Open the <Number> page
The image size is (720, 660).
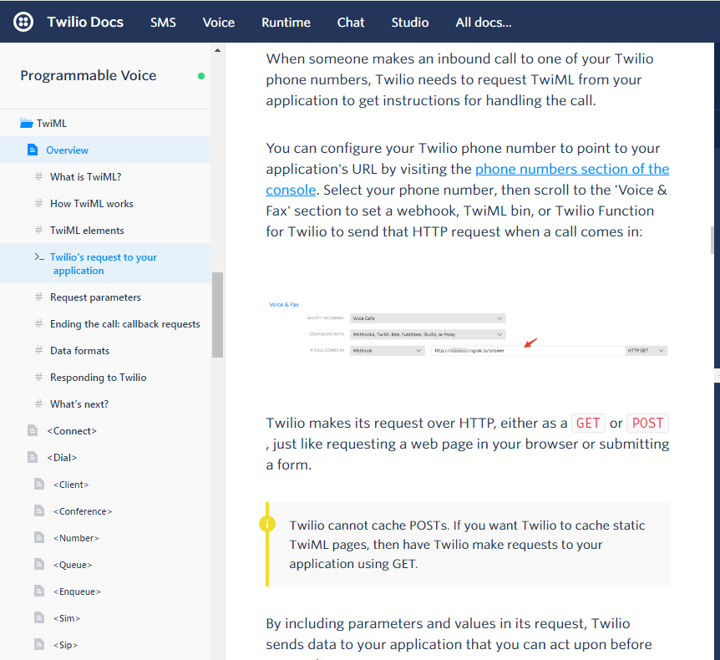coord(76,538)
